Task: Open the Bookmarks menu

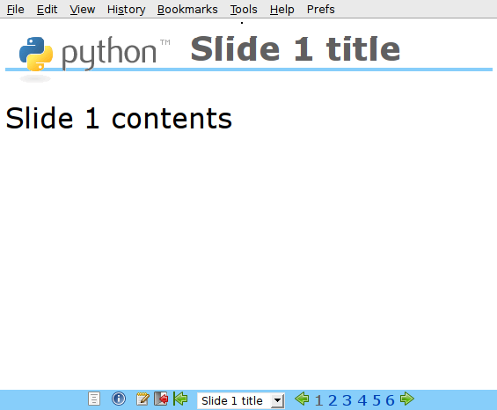Action: click(187, 10)
